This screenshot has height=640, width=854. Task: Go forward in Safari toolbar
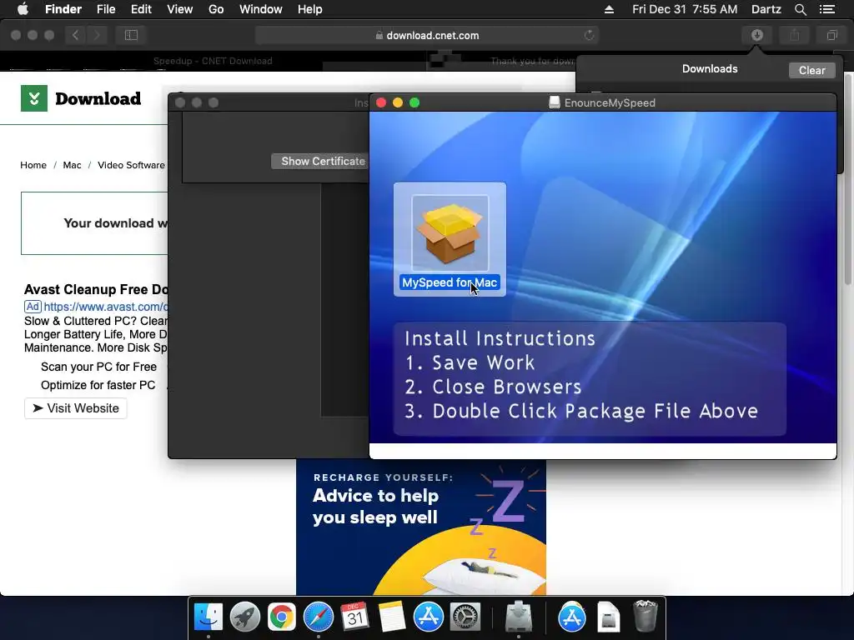coord(97,35)
